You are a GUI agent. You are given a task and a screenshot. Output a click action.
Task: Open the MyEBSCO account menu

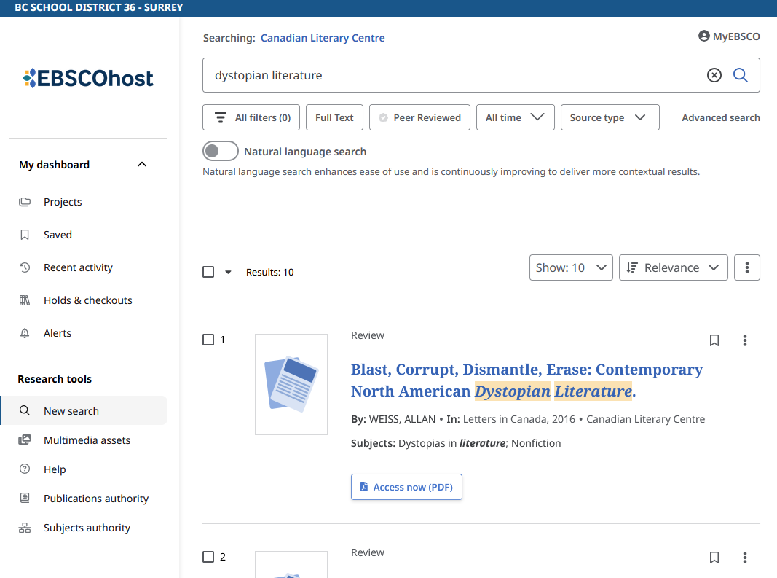[x=729, y=36]
